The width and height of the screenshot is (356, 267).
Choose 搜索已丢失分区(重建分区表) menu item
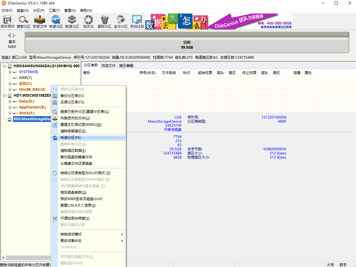point(88,112)
